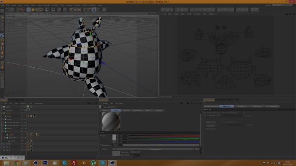Open the Layout dropdown at top right
Image resolution: width=296 pixels, height=166 pixels.
click(x=282, y=5)
